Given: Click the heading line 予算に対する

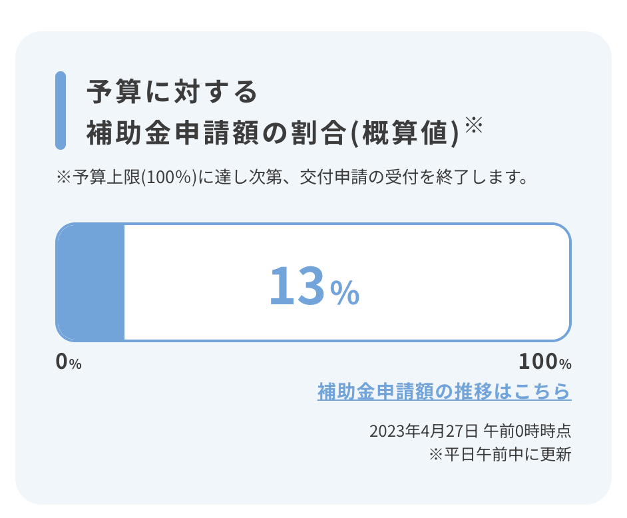Looking at the screenshot, I should [172, 92].
